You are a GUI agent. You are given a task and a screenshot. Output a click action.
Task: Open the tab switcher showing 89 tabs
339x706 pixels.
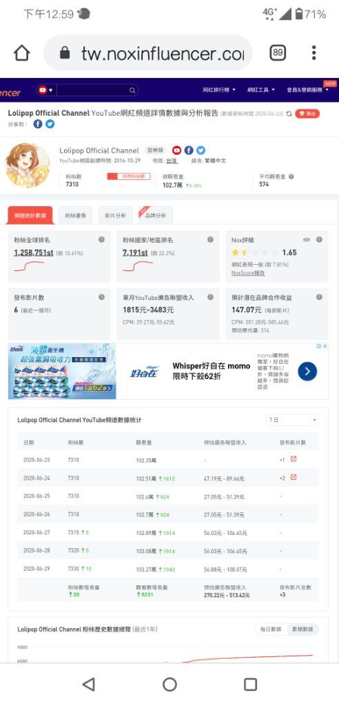click(278, 53)
